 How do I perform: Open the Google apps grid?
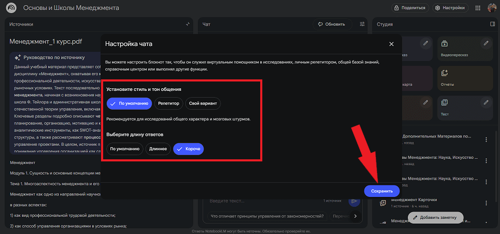point(477,8)
